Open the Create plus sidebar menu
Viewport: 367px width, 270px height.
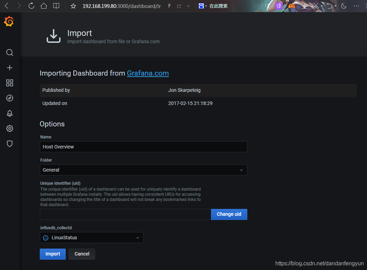click(10, 68)
